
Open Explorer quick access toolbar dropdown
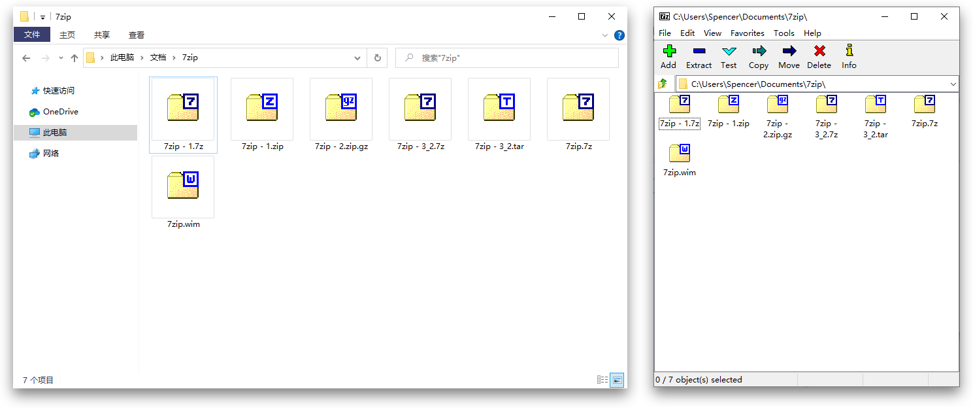pyautogui.click(x=42, y=17)
